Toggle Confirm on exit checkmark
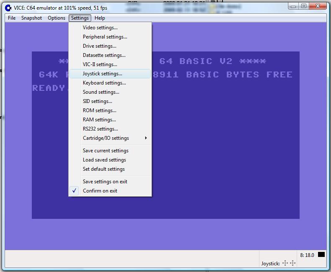331x272 pixels. (x=110, y=191)
